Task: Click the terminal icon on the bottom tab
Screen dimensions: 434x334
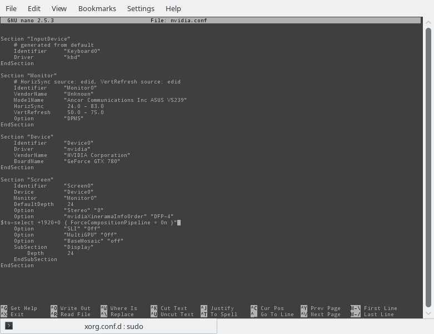Action: (x=9, y=326)
